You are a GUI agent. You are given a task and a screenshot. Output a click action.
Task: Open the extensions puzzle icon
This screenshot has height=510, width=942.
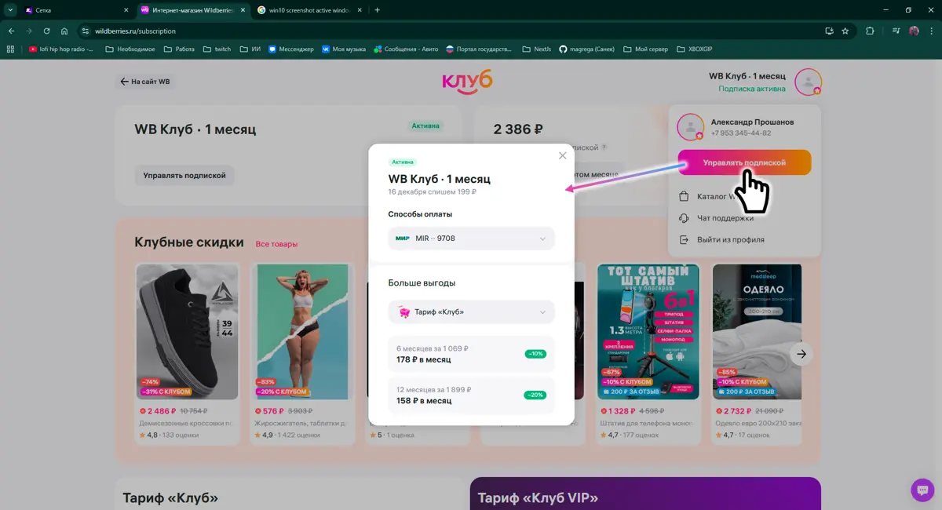pyautogui.click(x=870, y=31)
